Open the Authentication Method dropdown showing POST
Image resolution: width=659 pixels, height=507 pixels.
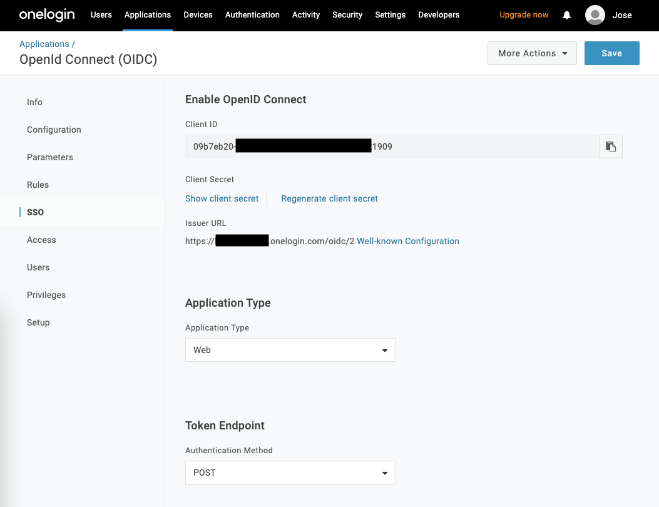(289, 473)
